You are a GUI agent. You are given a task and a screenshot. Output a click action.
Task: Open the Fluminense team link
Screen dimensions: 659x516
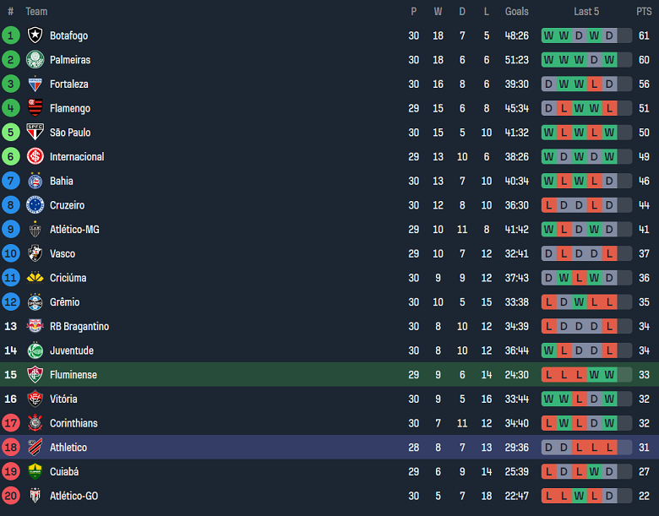pyautogui.click(x=73, y=375)
